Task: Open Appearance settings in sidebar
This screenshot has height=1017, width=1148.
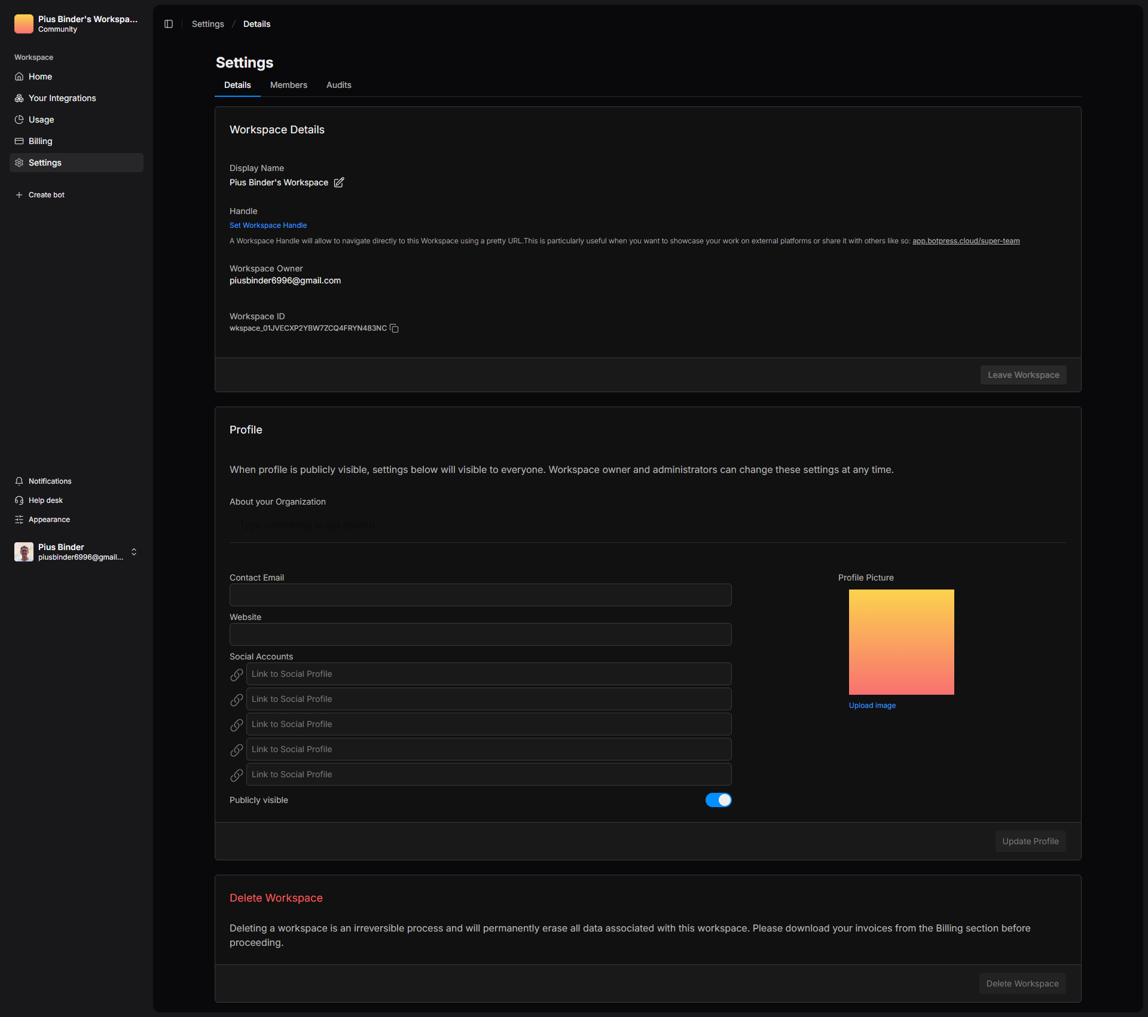Action: click(49, 520)
